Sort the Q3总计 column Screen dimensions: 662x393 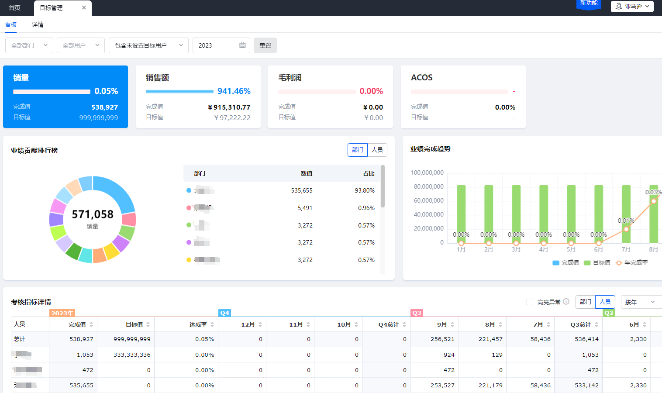tap(596, 324)
